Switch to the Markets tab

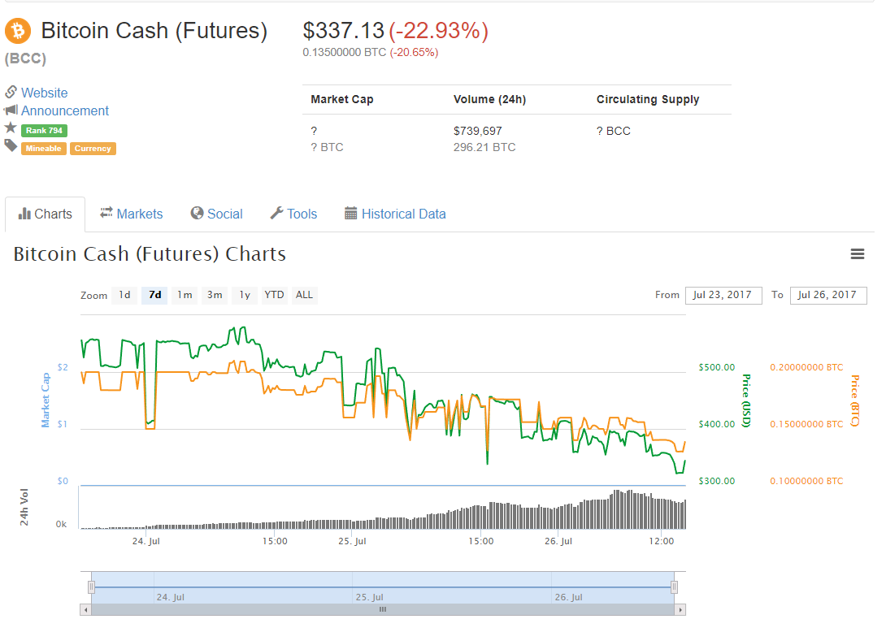coord(131,214)
